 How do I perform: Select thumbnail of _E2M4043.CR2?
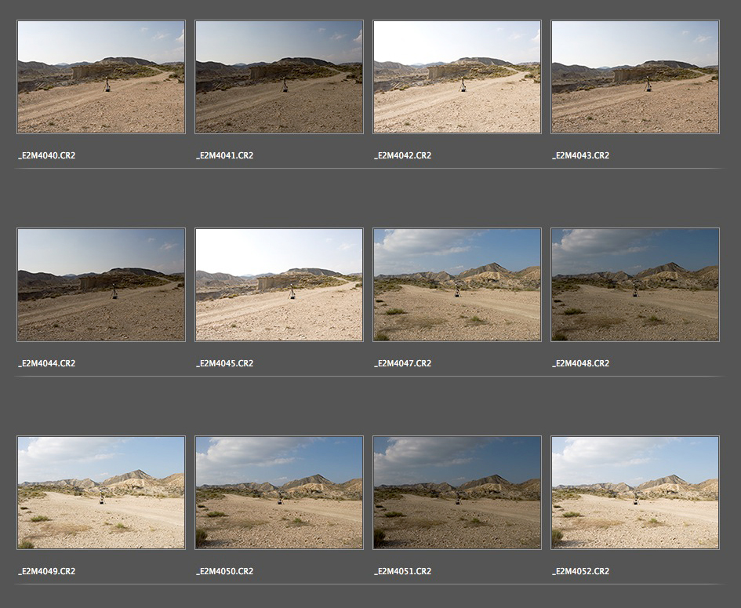click(x=635, y=77)
